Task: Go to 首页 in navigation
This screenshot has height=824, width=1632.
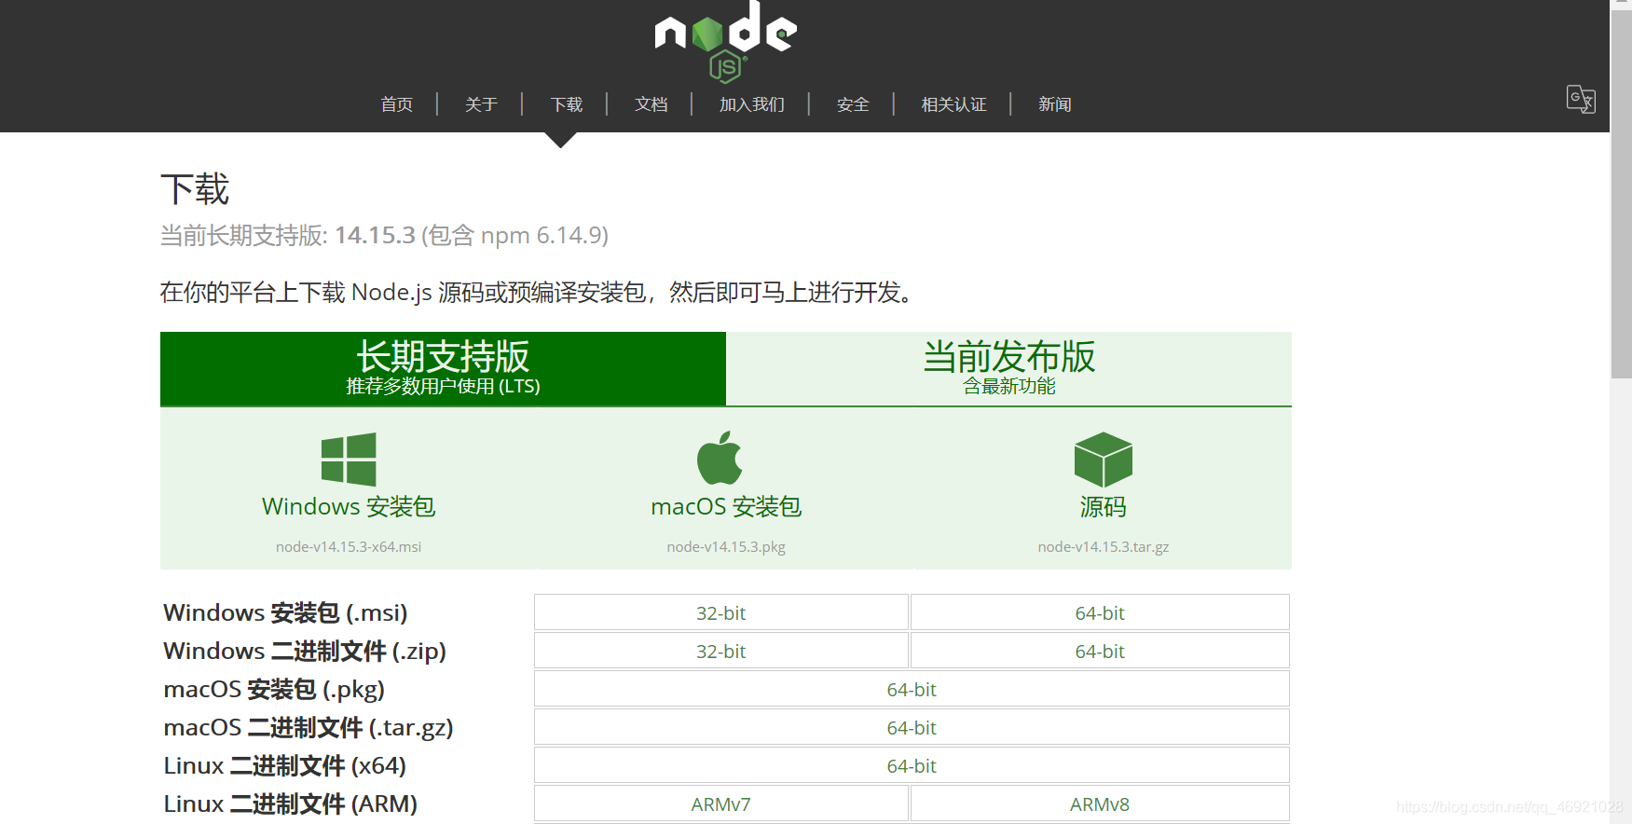Action: (397, 104)
